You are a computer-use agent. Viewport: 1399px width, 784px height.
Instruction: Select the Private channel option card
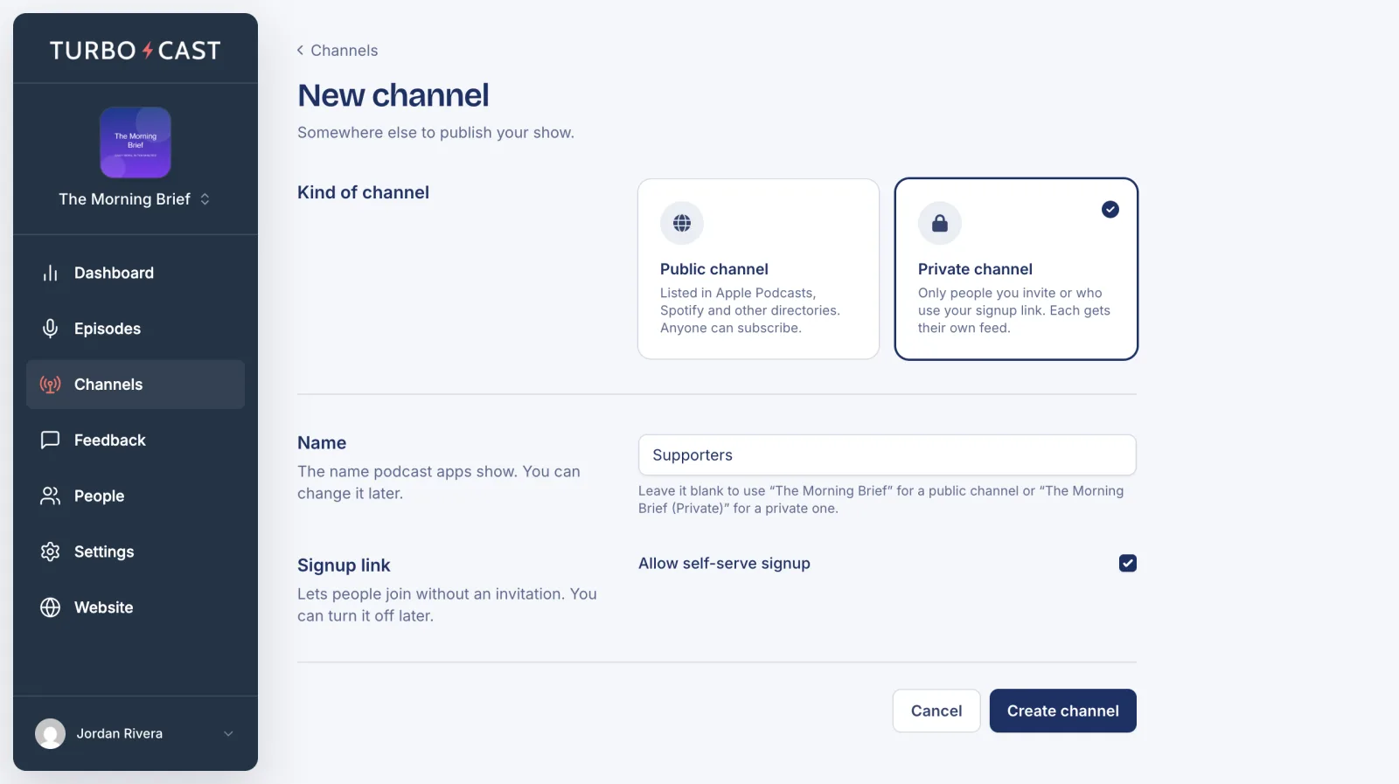[1016, 269]
